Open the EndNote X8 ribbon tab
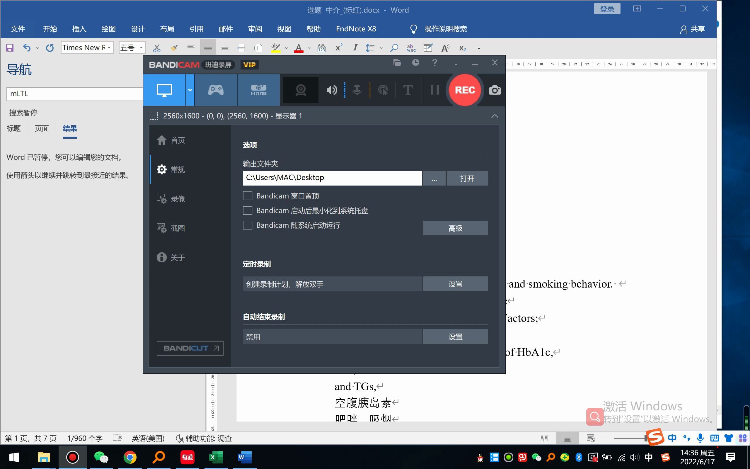 click(356, 29)
